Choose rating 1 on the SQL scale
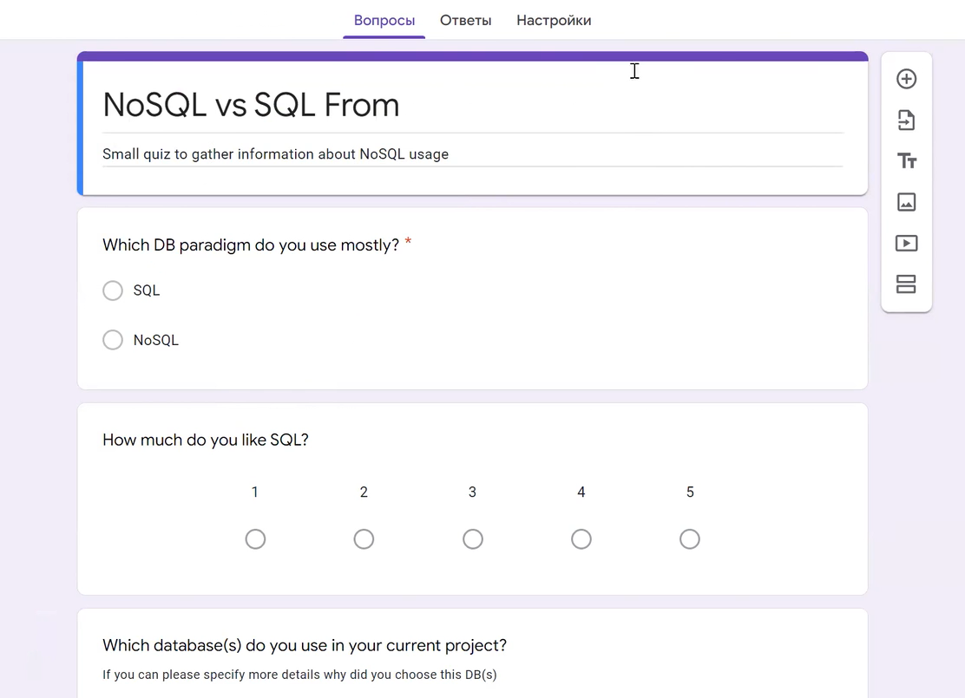Screen dimensions: 965x698 (x=255, y=538)
